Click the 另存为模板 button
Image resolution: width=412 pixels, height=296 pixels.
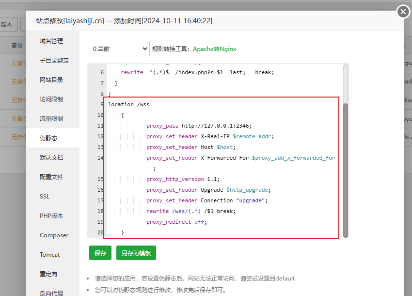tap(136, 253)
